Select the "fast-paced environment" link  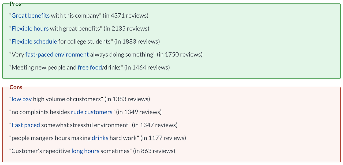click(x=57, y=54)
